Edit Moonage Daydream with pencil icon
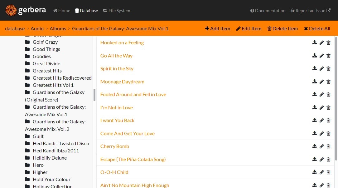This screenshot has height=188, width=338. 321,82
